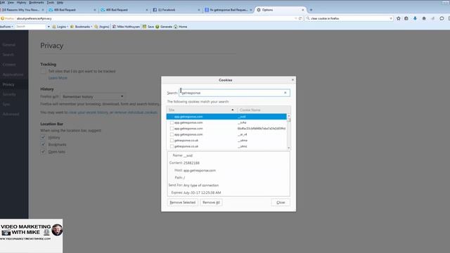Viewport: 450px width, 253px height.
Task: Open the Security section in the sidebar
Action: click(14, 94)
